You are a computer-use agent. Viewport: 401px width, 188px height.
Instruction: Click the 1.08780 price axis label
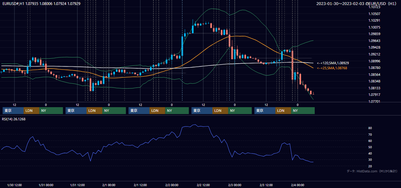(x=374, y=68)
